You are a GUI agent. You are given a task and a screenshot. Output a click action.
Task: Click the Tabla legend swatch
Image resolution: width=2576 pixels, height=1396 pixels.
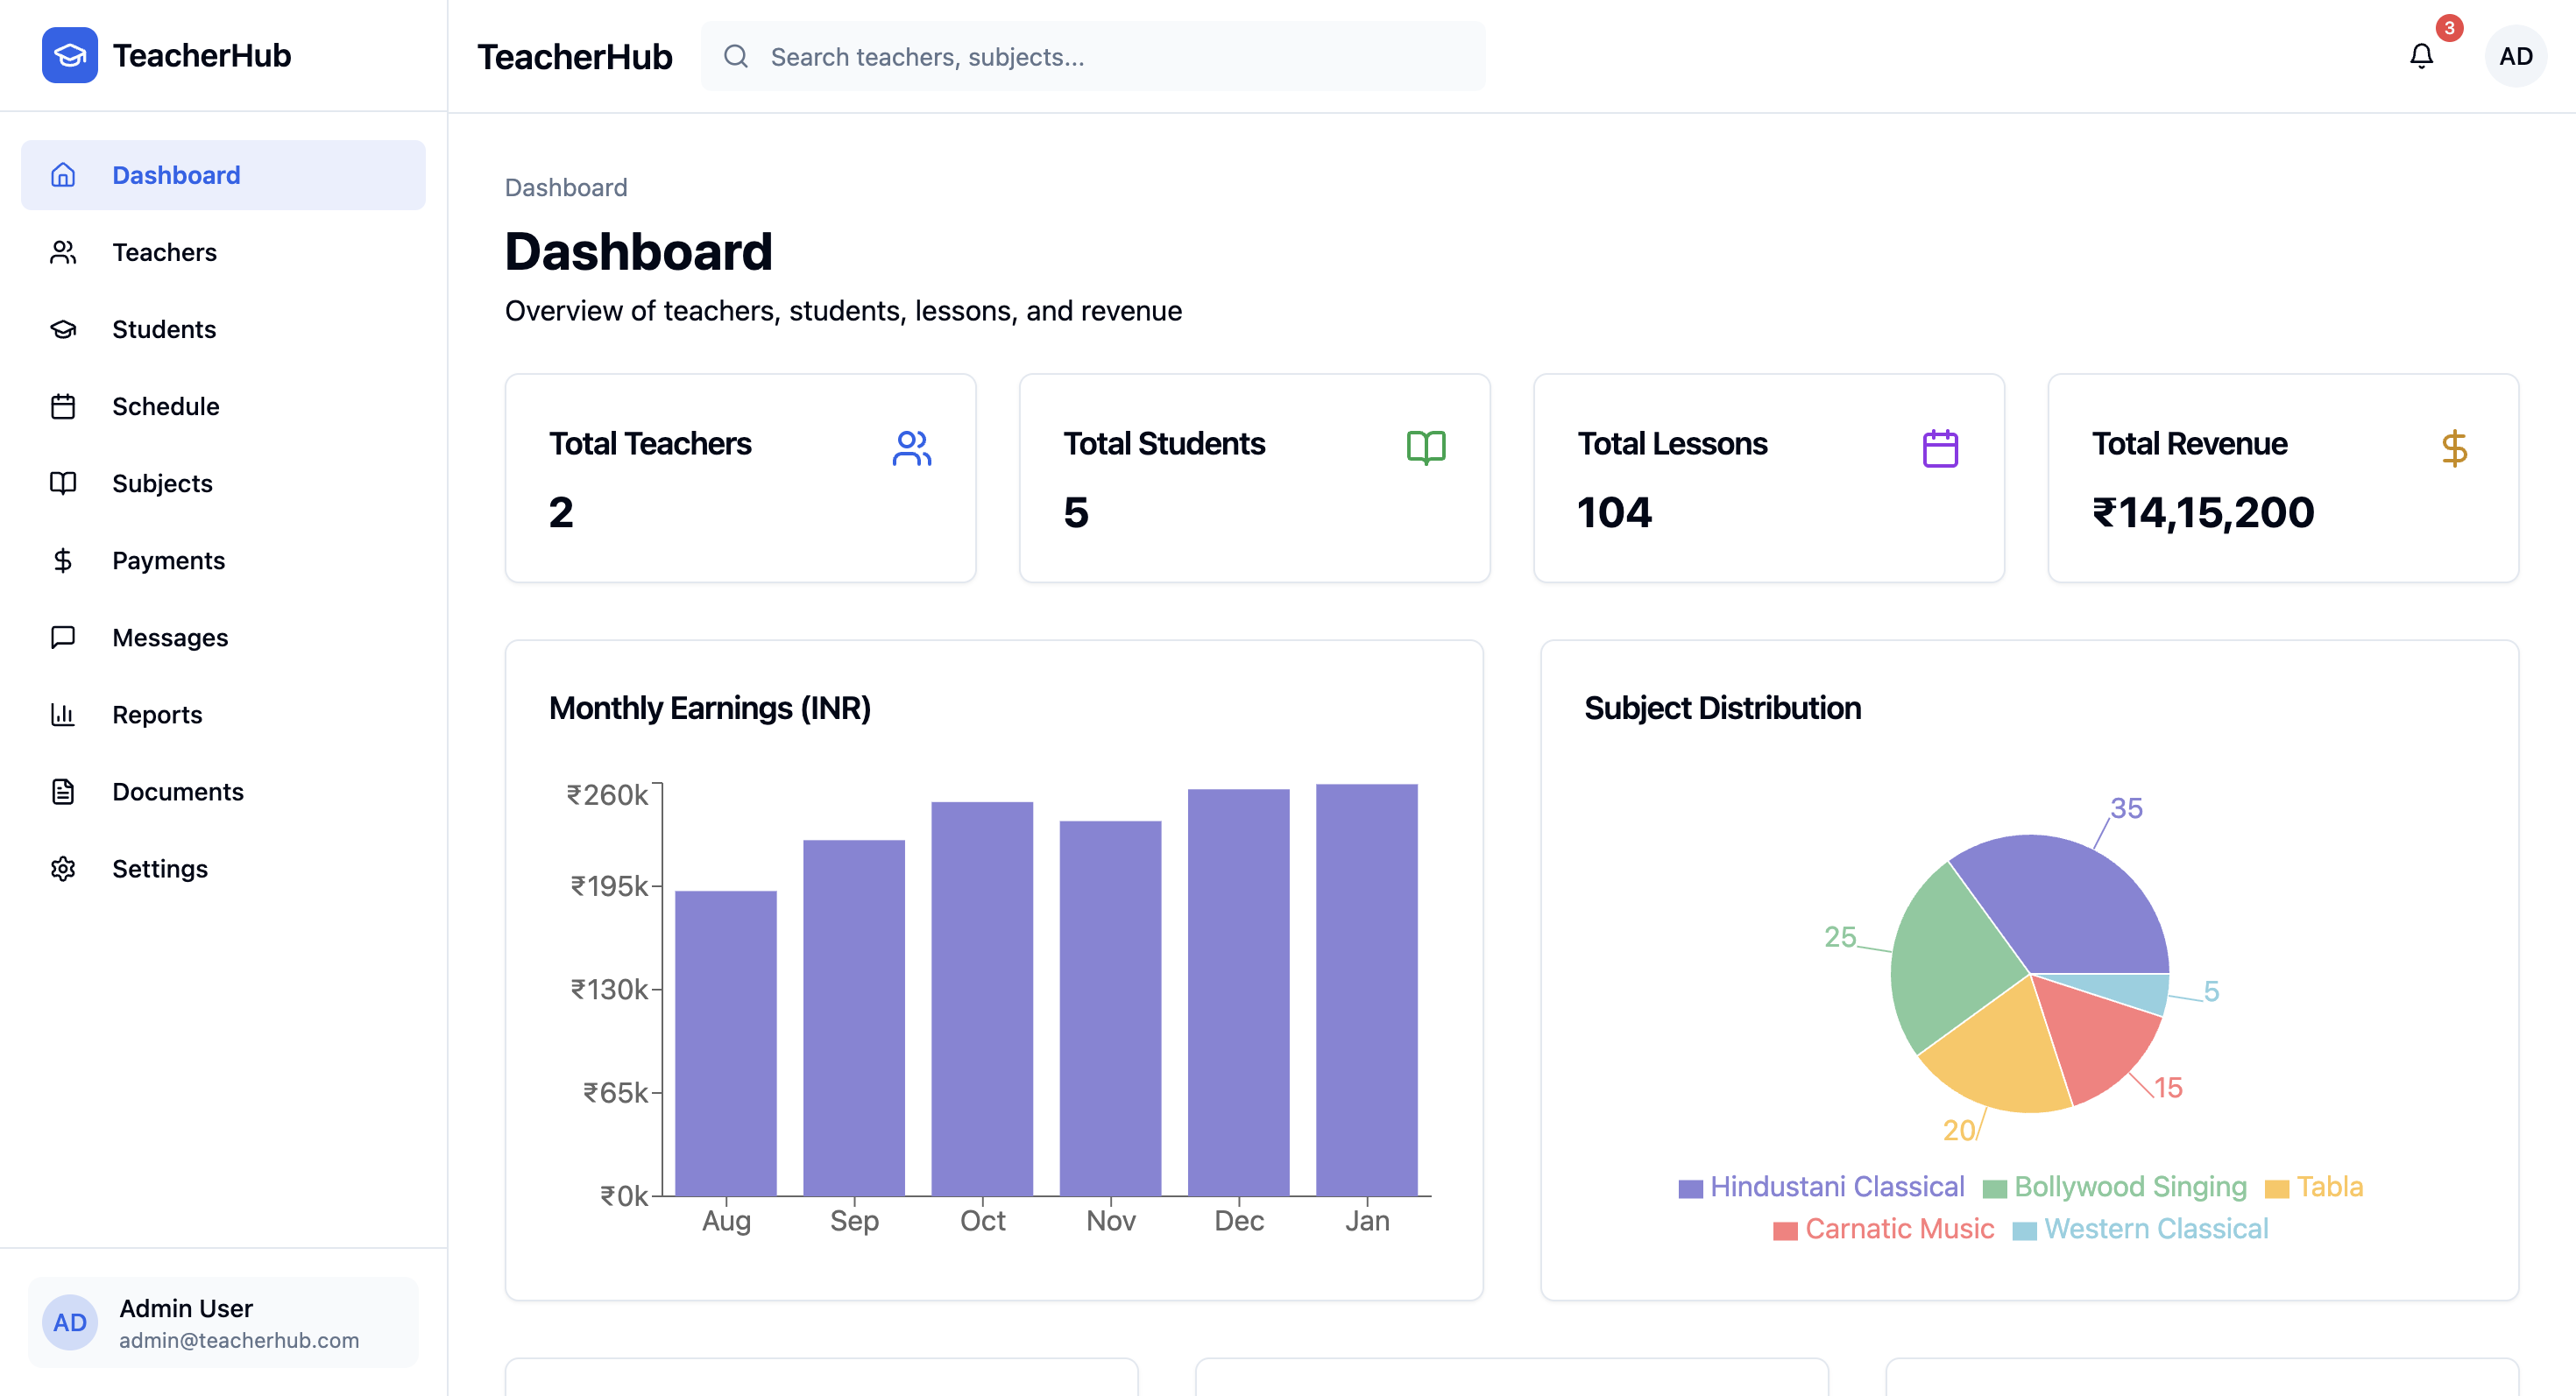click(x=2277, y=1188)
